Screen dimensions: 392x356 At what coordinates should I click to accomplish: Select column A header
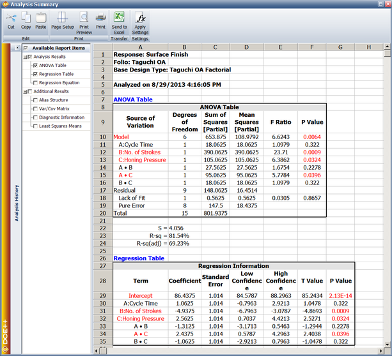coord(140,47)
